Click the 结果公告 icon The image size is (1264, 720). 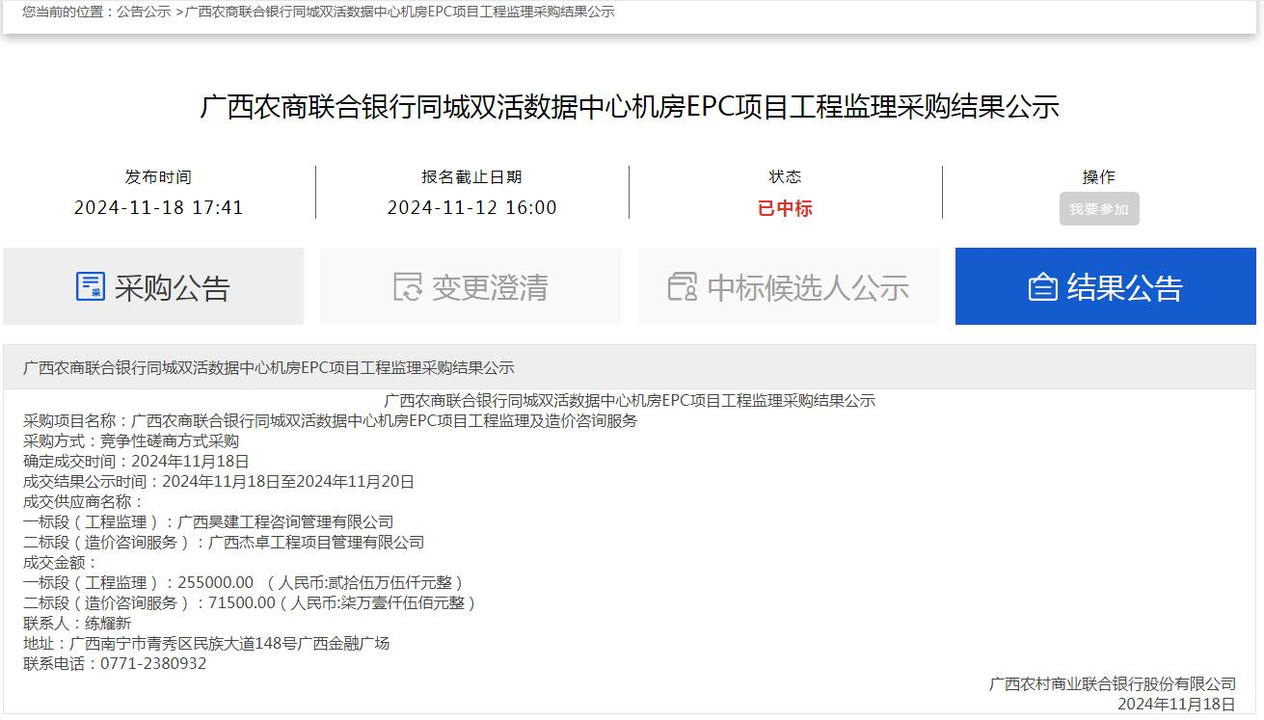[1043, 286]
